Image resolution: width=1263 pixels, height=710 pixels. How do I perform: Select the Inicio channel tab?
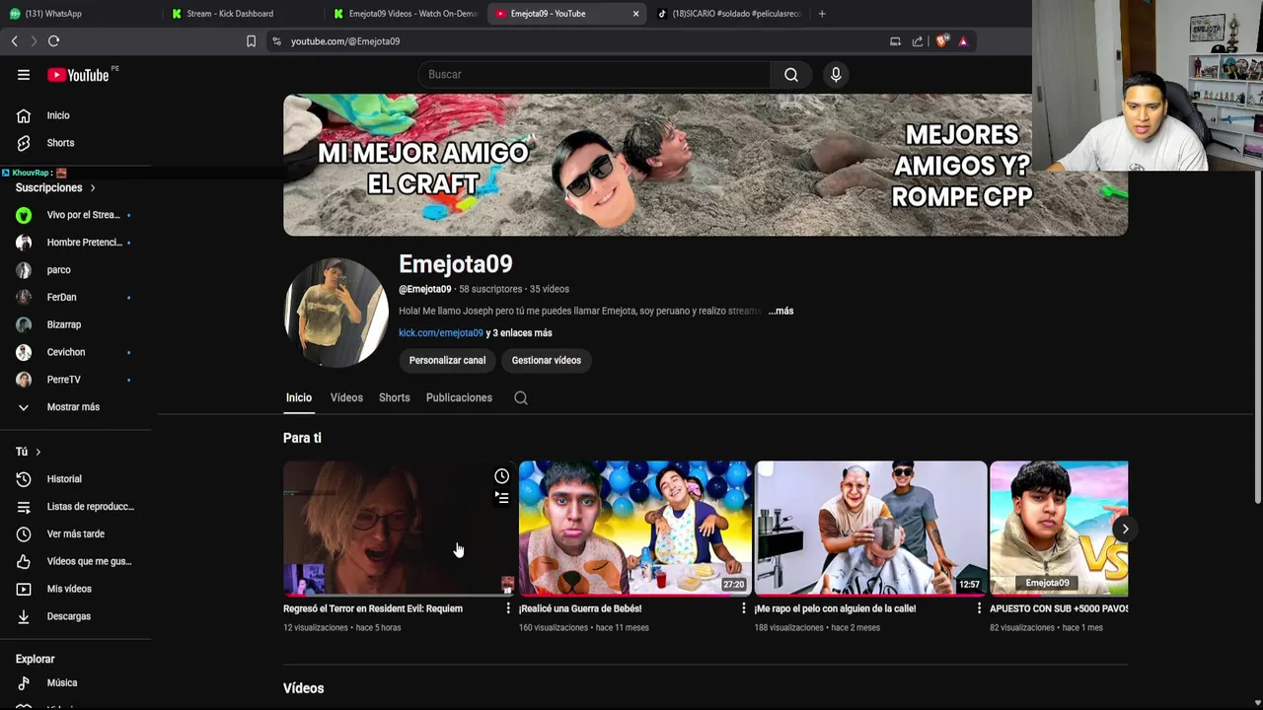pyautogui.click(x=299, y=398)
